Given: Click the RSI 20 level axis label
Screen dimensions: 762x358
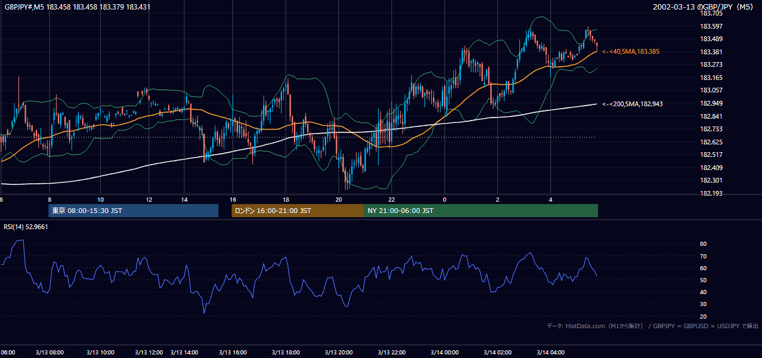Looking at the screenshot, I should coord(703,316).
